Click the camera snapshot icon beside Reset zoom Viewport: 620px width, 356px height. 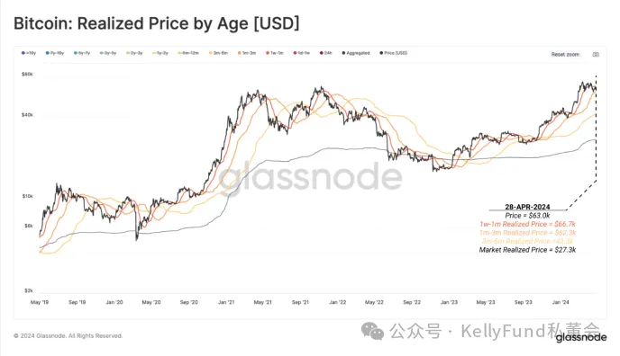pos(596,55)
